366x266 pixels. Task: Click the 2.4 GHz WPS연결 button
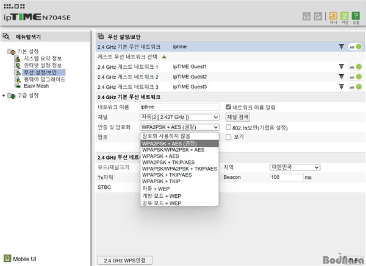125,260
